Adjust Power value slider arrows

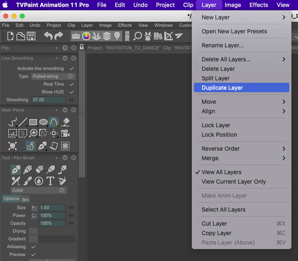coord(71,215)
